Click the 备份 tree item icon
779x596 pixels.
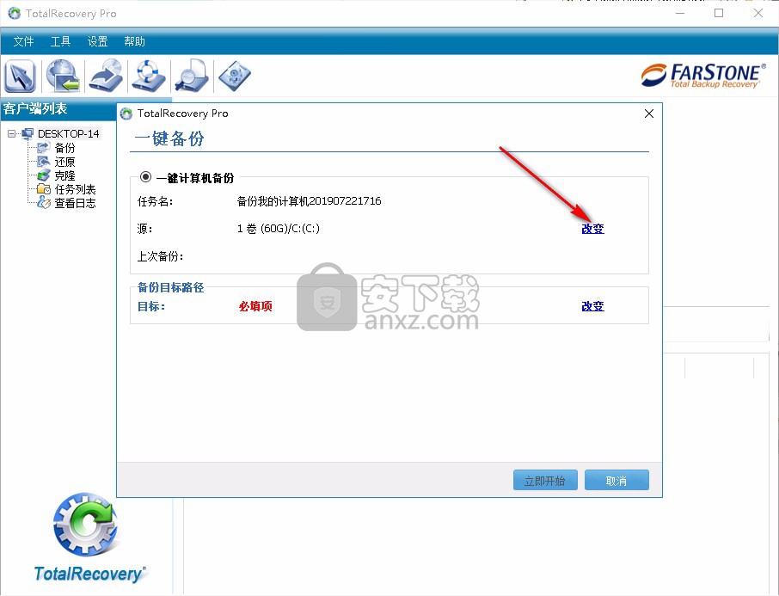pos(43,147)
